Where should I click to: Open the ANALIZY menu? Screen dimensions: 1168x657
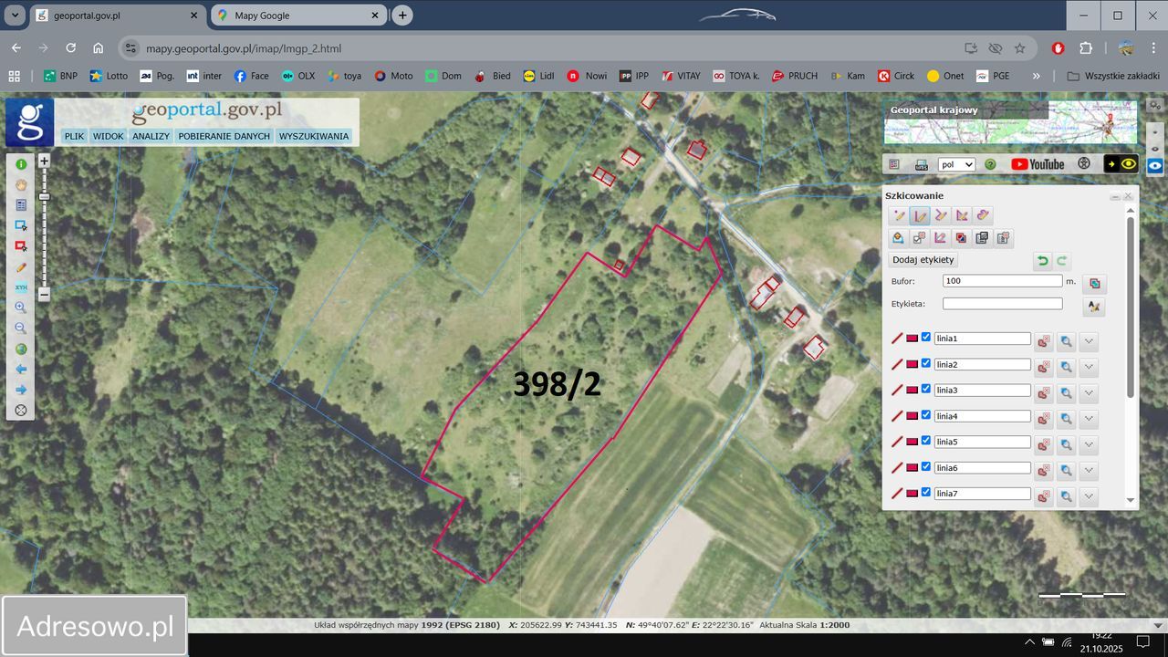[151, 136]
